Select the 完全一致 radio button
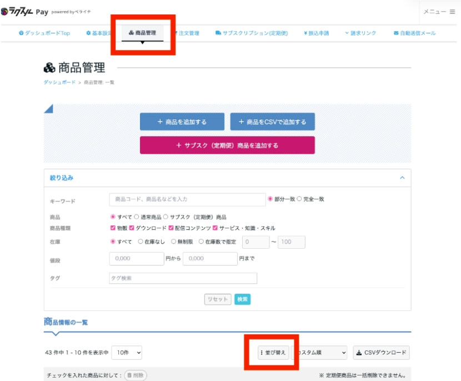This screenshot has width=461, height=381. pos(299,199)
